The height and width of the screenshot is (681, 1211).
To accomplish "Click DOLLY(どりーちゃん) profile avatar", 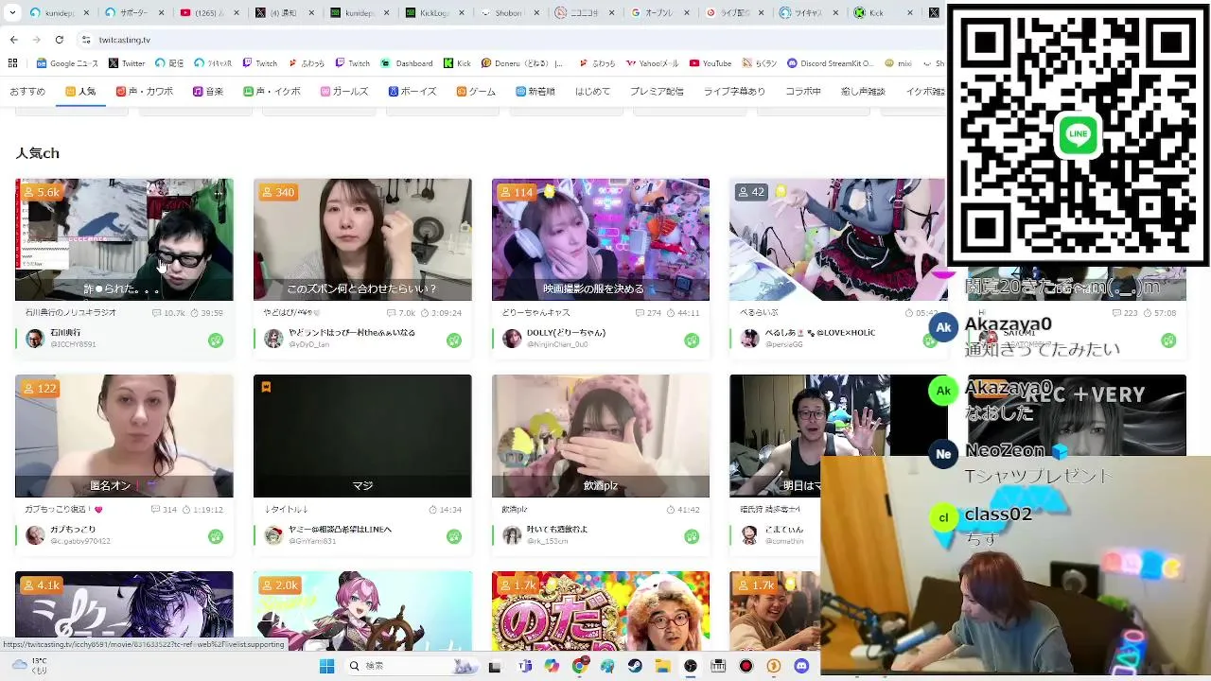I will point(512,339).
